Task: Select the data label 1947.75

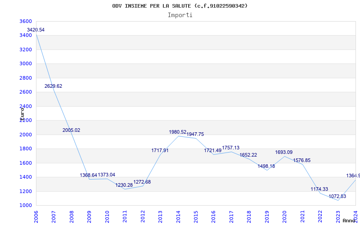Action: [x=195, y=134]
